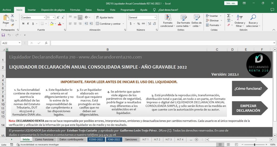Click the text orientation icon
The image size is (277, 147).
tap(86, 17)
